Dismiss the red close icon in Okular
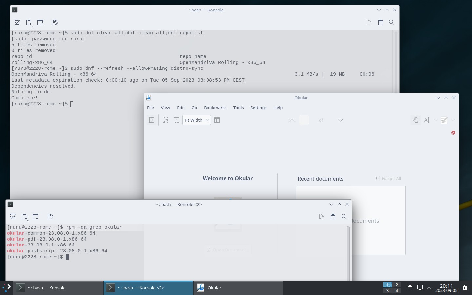472x295 pixels. point(453,133)
